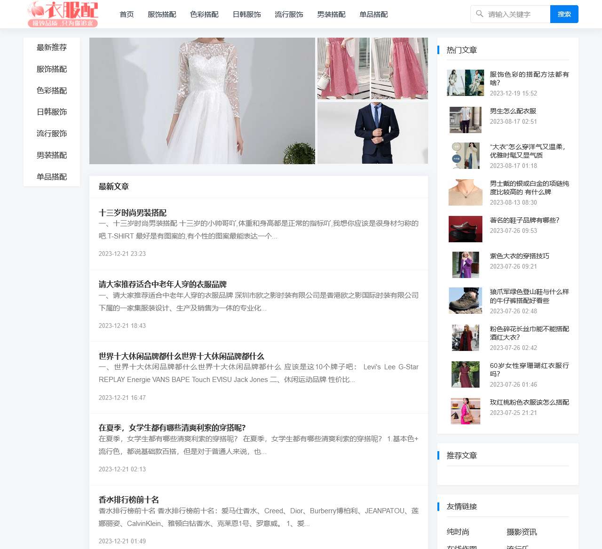The height and width of the screenshot is (549, 602).
Task: Visit the 摄影资讯 friend link
Action: click(522, 532)
